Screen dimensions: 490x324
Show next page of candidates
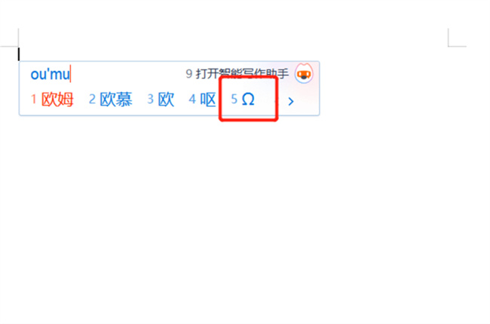point(291,101)
